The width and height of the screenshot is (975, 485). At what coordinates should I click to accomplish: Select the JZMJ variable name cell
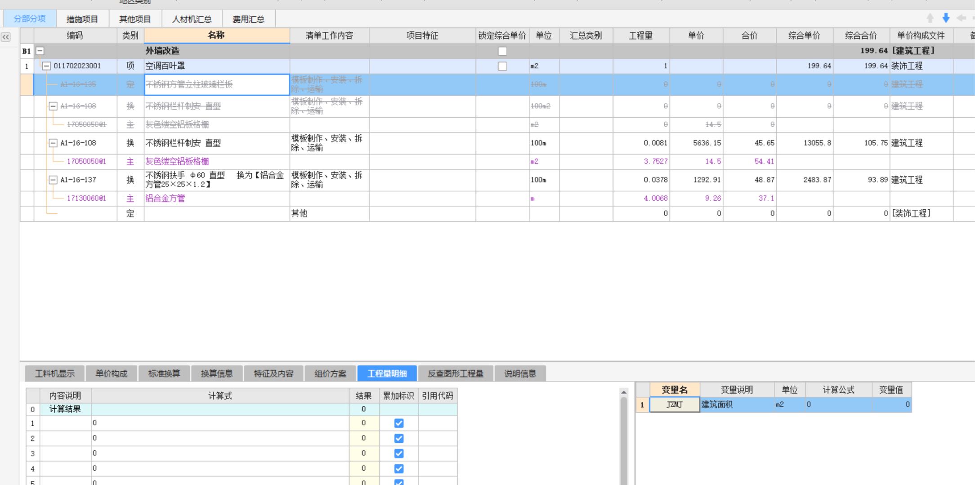tap(675, 405)
